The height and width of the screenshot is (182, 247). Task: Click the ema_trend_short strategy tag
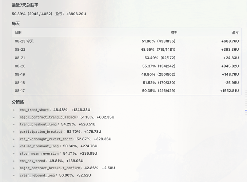[x=34, y=110]
